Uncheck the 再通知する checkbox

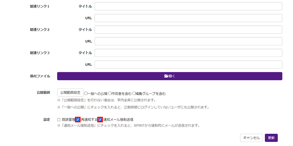pos(78,120)
